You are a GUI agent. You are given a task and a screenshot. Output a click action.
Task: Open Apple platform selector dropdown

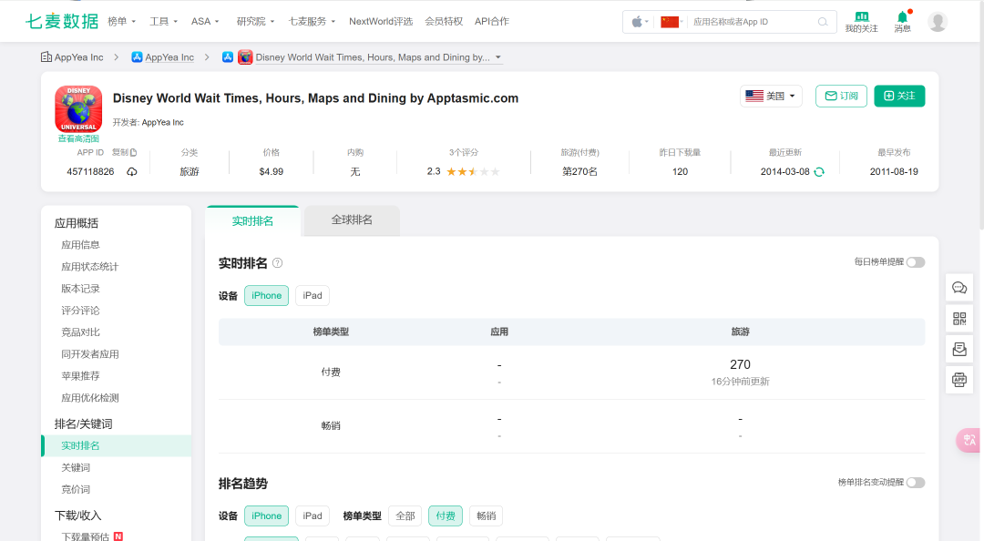pos(640,22)
